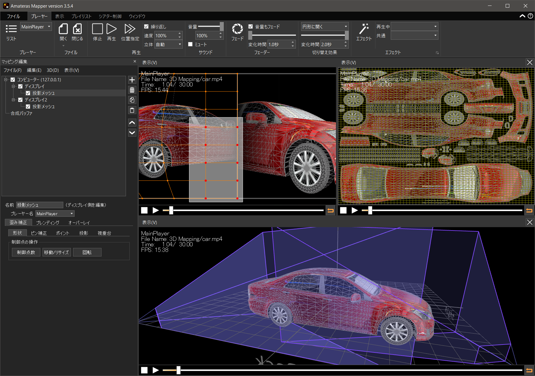The width and height of the screenshot is (535, 376).
Task: Select the 合成バッファ tree item
Action: click(21, 113)
